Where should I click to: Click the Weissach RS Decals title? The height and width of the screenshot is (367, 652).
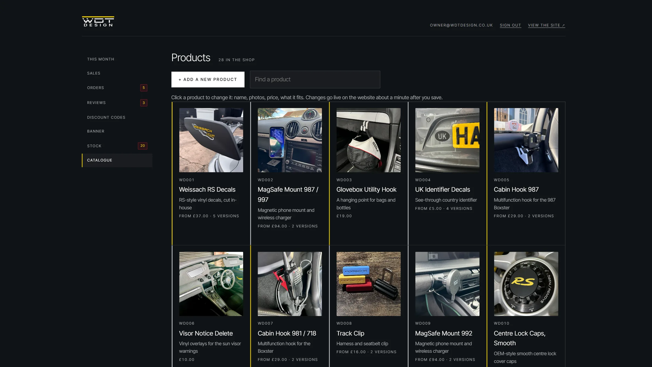click(207, 189)
